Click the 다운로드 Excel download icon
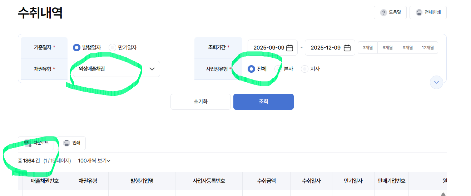This screenshot has width=471, height=196. pyautogui.click(x=28, y=143)
